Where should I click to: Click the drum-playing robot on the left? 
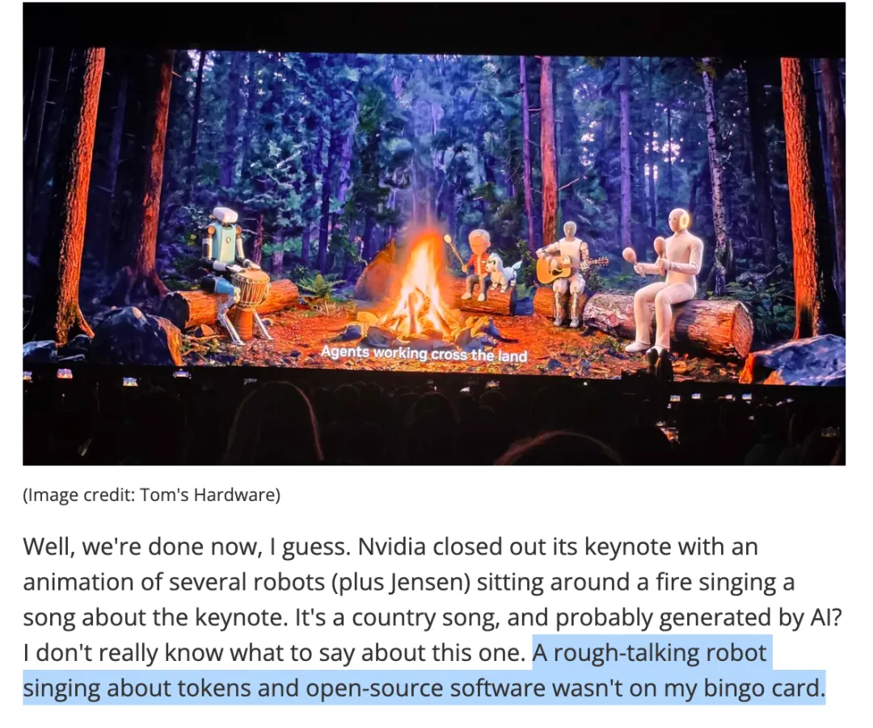231,273
